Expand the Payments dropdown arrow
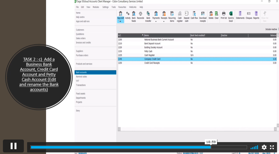The image size is (279, 154). click(x=156, y=22)
